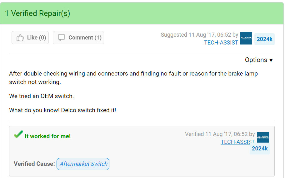Click the ALLDATA logo in the verified box
The width and height of the screenshot is (285, 178).
[263, 137]
